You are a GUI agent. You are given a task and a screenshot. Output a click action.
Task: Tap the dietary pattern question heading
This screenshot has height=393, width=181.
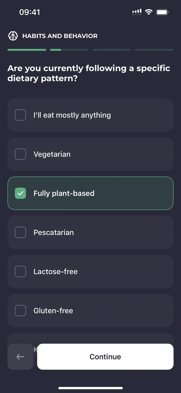point(89,73)
